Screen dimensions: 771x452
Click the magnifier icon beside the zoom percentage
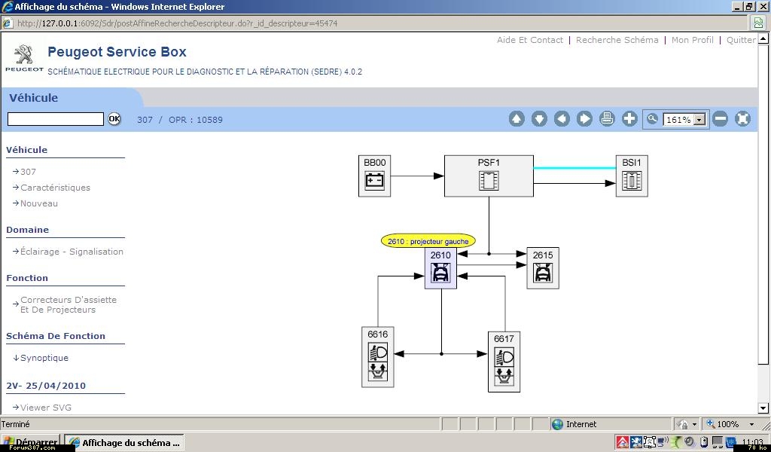652,119
